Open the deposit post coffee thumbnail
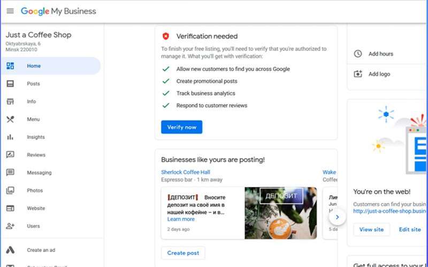The image size is (428, 267). click(280, 213)
